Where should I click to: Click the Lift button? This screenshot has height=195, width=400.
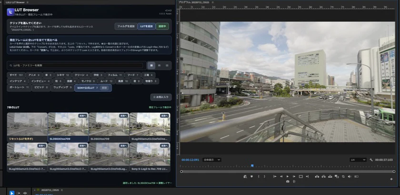click(x=317, y=176)
